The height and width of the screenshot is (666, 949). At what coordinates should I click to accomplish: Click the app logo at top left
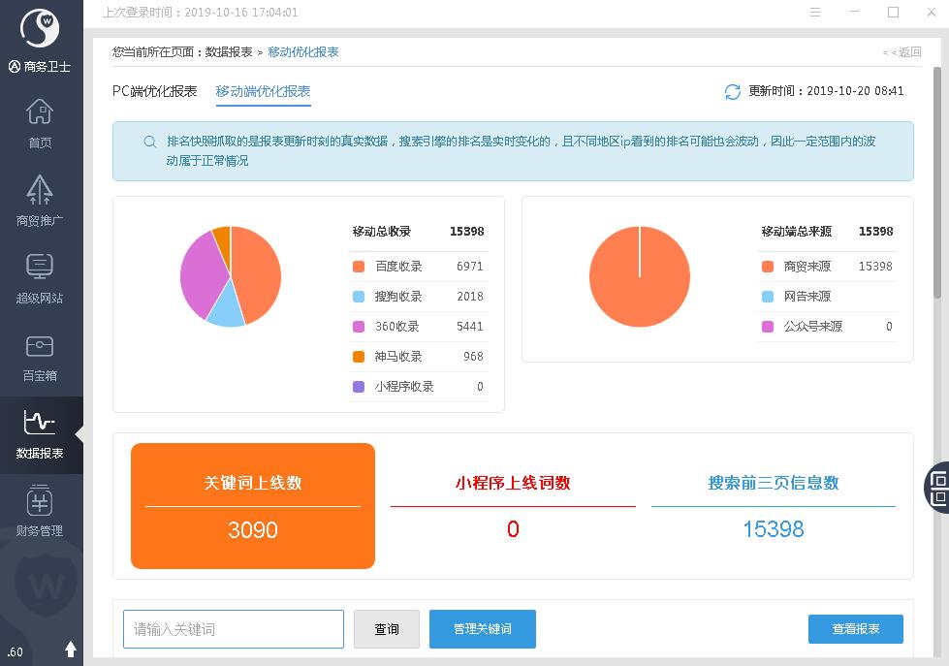point(40,29)
